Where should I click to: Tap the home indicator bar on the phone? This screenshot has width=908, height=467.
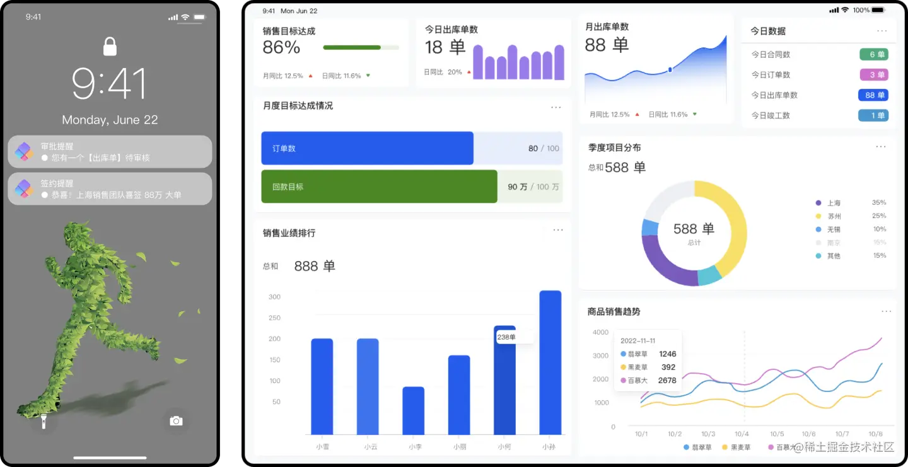point(110,458)
